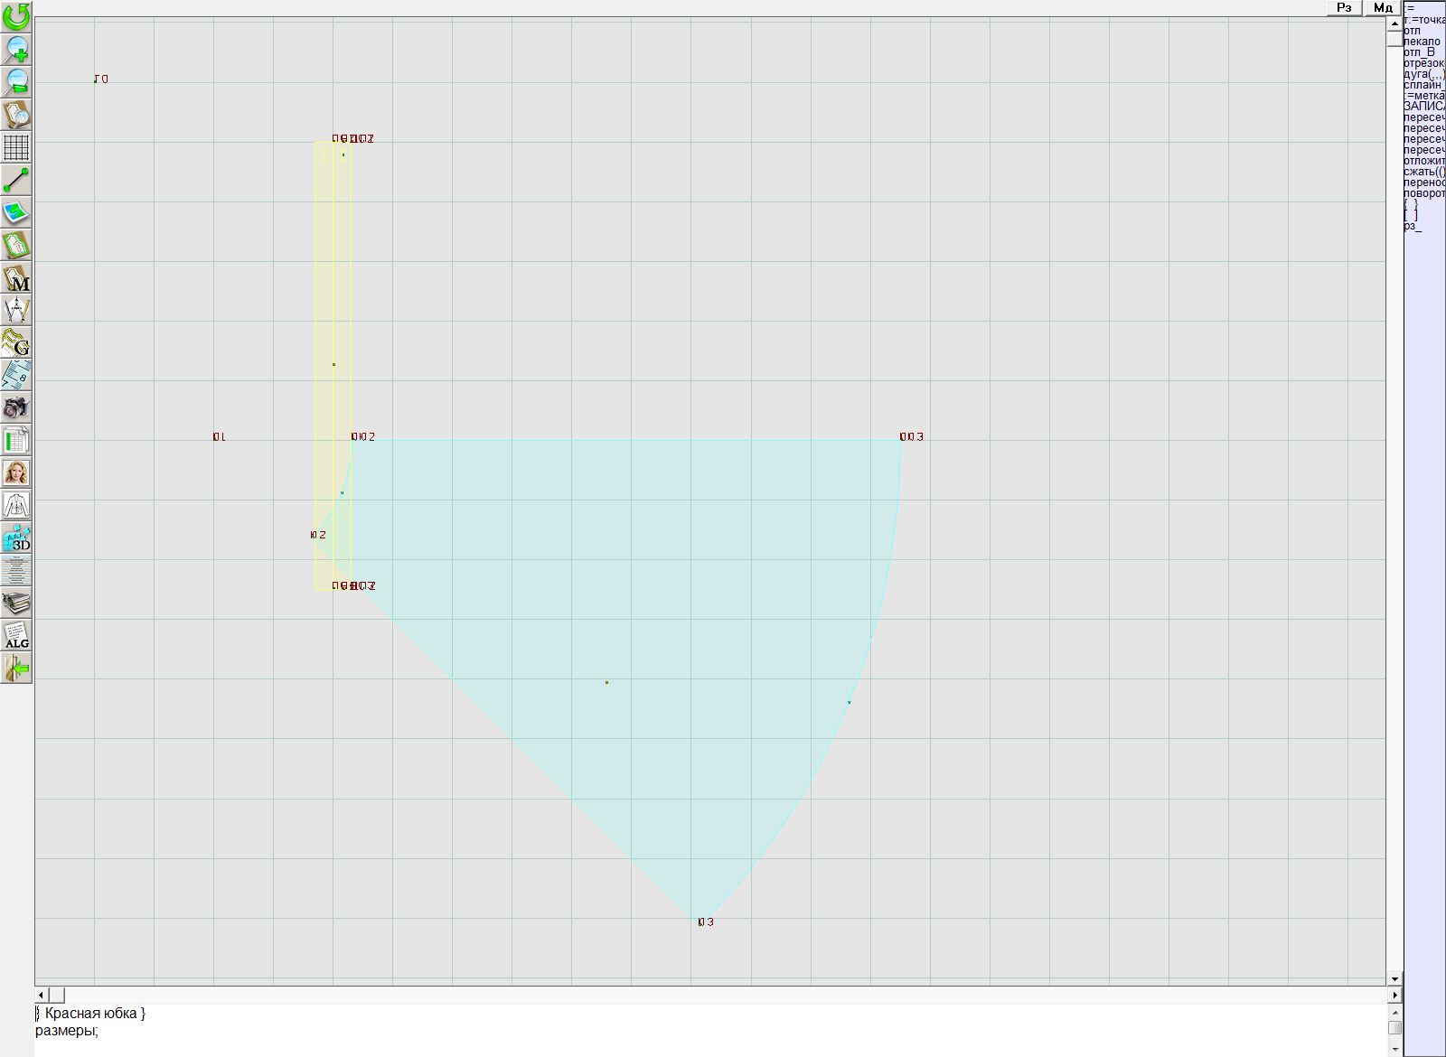Open the ALG algorithm document icon
The image size is (1446, 1057).
[16, 635]
